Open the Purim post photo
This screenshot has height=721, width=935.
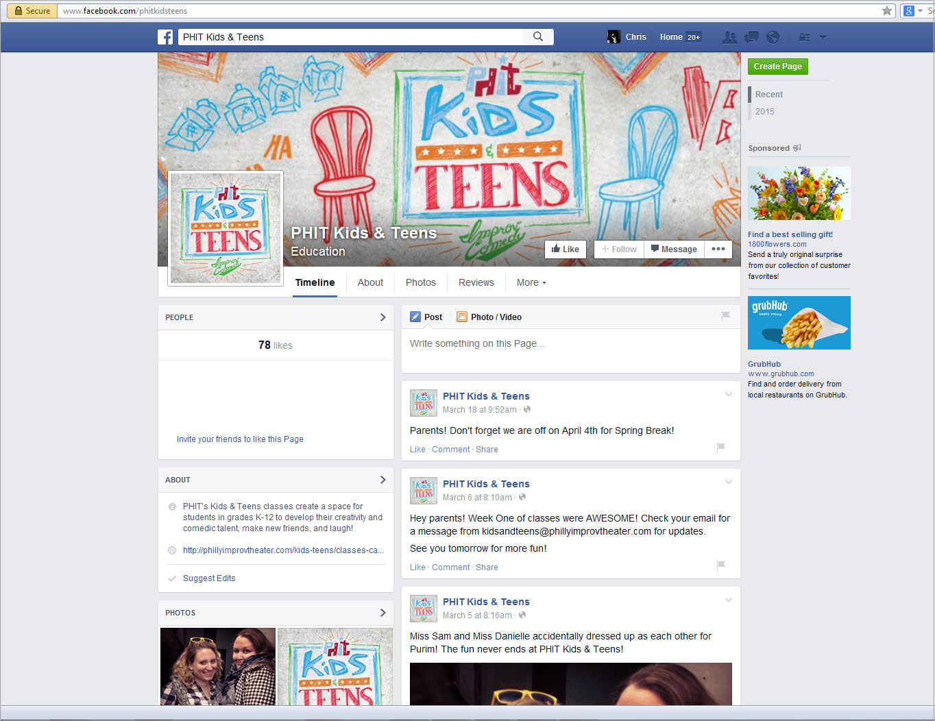[x=571, y=684]
